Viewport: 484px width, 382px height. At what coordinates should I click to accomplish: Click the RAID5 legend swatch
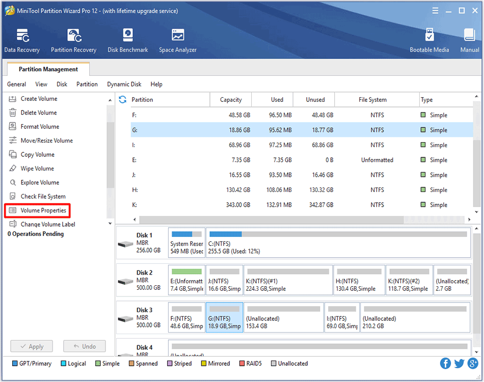click(x=242, y=364)
